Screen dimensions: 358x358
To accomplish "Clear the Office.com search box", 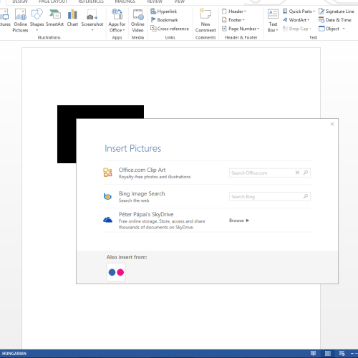I will pyautogui.click(x=297, y=173).
